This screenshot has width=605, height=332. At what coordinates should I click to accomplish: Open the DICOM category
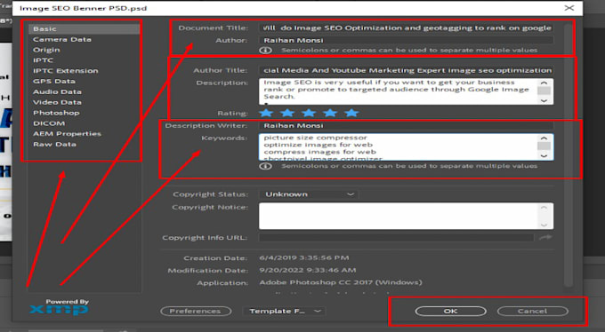(x=49, y=123)
